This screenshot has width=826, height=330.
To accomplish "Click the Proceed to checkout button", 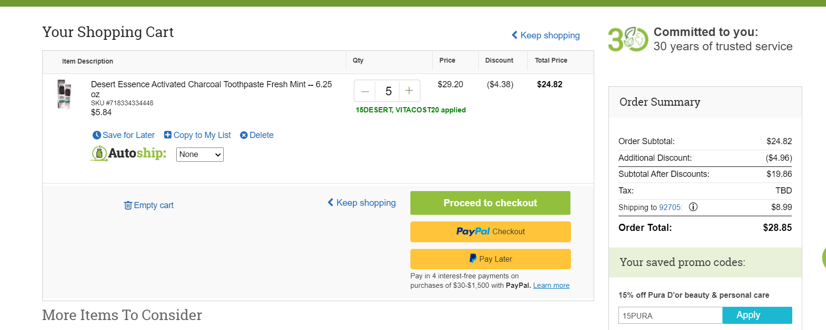I will [490, 203].
